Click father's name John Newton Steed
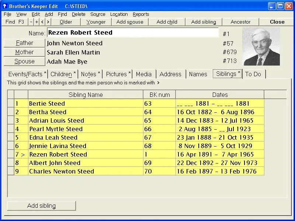 pyautogui.click(x=75, y=43)
